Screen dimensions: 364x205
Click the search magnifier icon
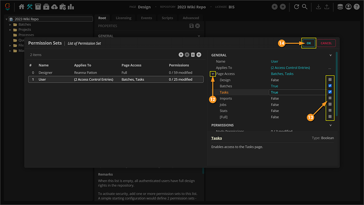(305, 7)
